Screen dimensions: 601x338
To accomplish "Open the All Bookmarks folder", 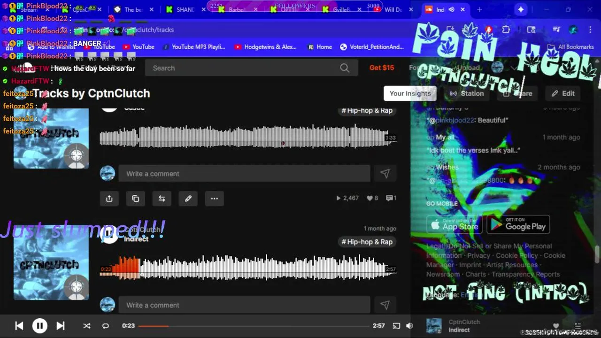I will (x=571, y=47).
